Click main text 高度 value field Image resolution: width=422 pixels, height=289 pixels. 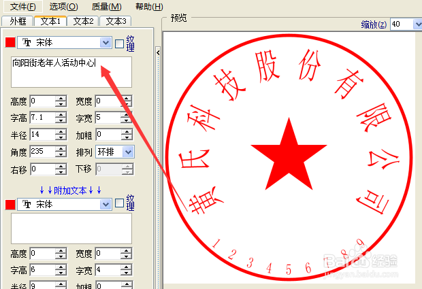coord(43,101)
